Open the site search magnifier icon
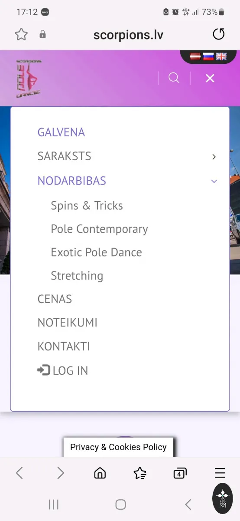Image resolution: width=240 pixels, height=521 pixels. (174, 78)
